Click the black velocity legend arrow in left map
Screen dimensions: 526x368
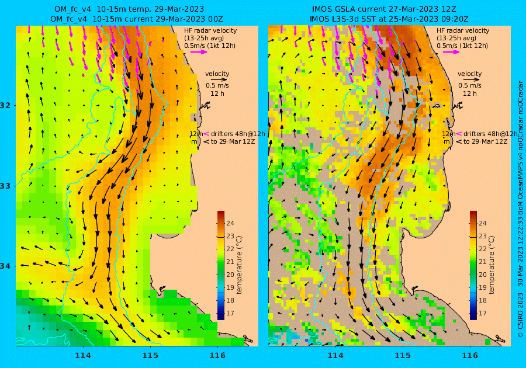coord(219,79)
